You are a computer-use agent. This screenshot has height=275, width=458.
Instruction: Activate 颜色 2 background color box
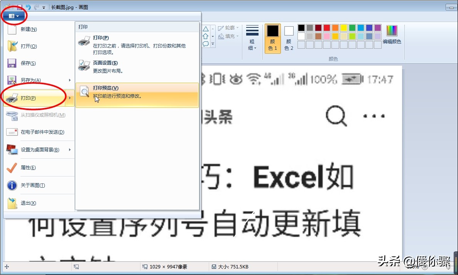tap(289, 39)
